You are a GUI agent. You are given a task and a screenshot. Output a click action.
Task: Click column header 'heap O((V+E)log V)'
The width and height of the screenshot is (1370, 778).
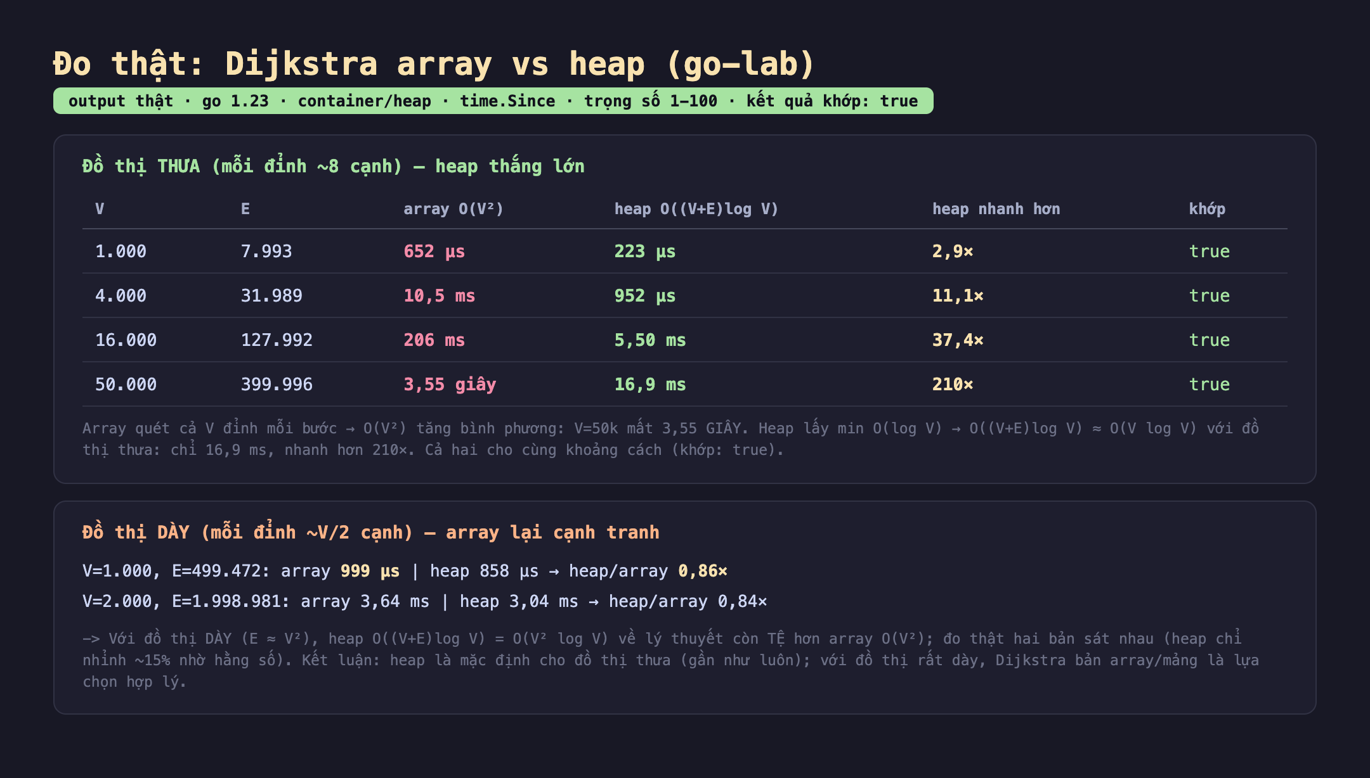pyautogui.click(x=696, y=209)
